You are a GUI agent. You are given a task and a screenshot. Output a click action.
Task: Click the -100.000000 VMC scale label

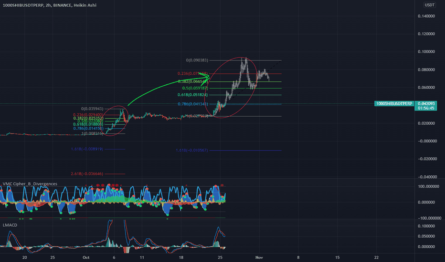(429, 218)
